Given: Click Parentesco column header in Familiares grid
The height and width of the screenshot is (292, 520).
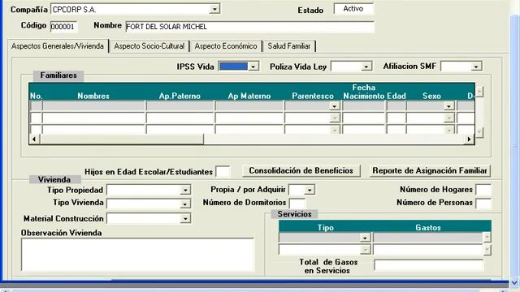Looking at the screenshot, I should coord(313,96).
